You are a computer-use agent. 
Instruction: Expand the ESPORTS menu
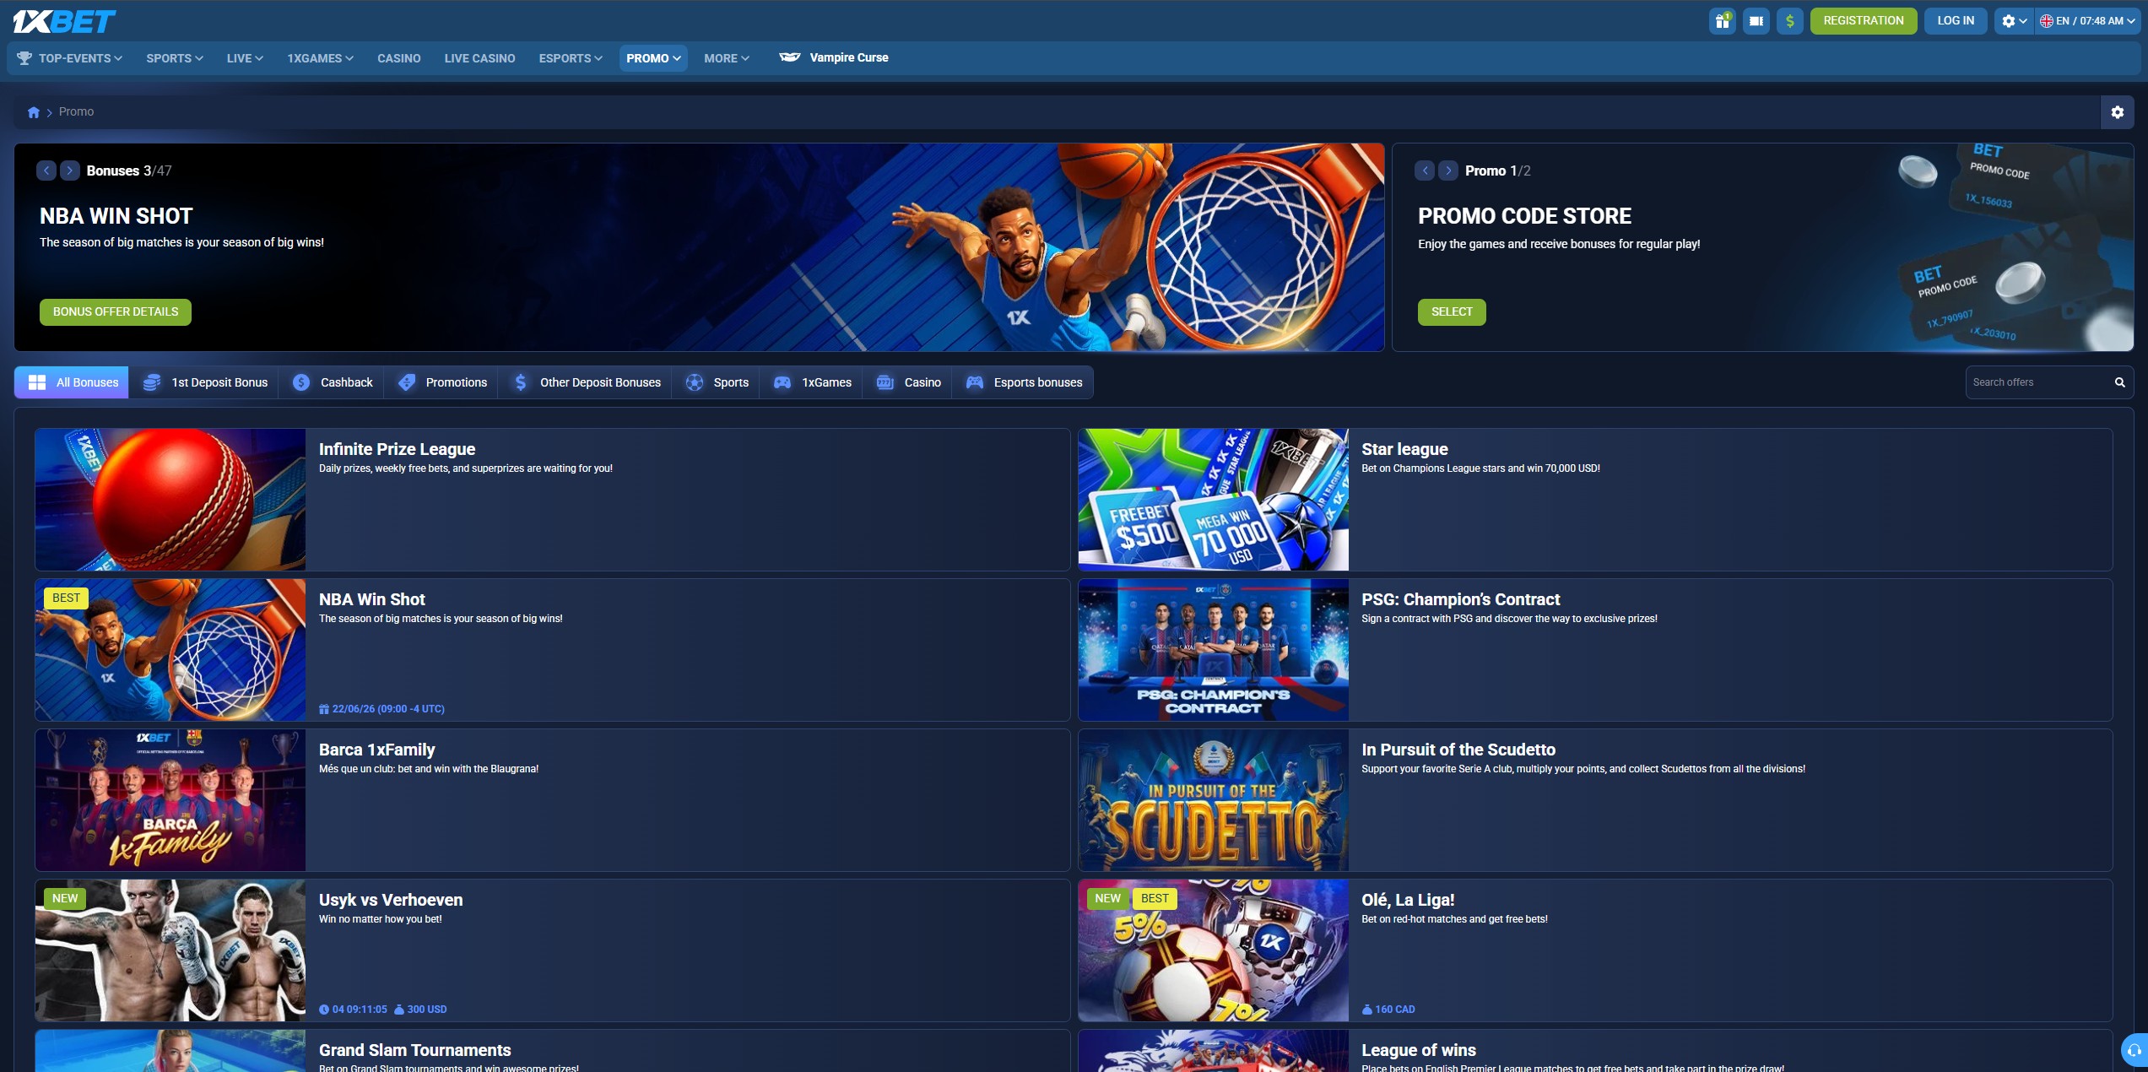tap(571, 58)
